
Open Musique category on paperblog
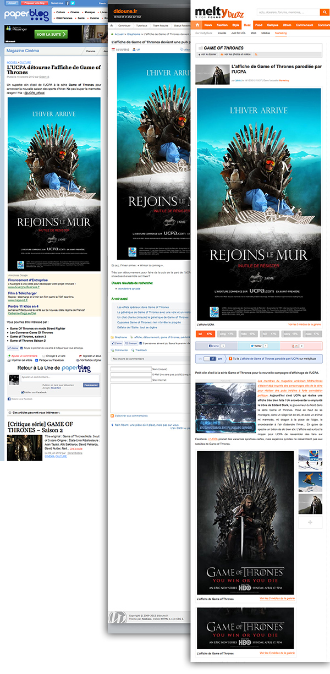[90, 11]
